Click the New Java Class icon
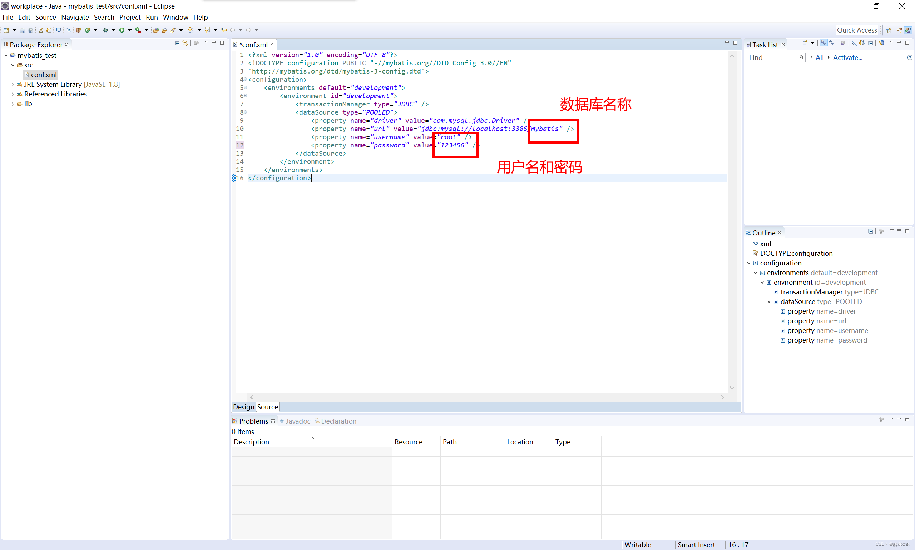 point(88,30)
